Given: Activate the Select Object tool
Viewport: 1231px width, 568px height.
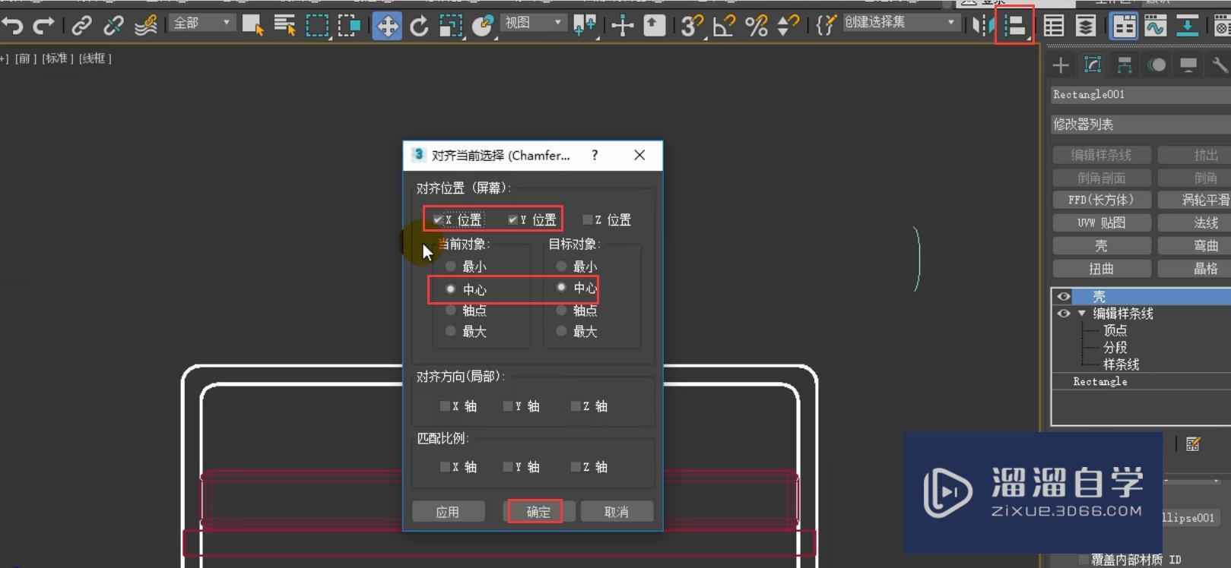Looking at the screenshot, I should click(x=252, y=26).
